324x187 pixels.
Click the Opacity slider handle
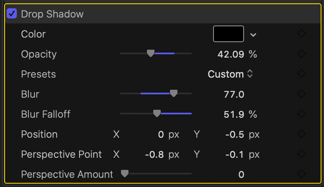(x=151, y=53)
